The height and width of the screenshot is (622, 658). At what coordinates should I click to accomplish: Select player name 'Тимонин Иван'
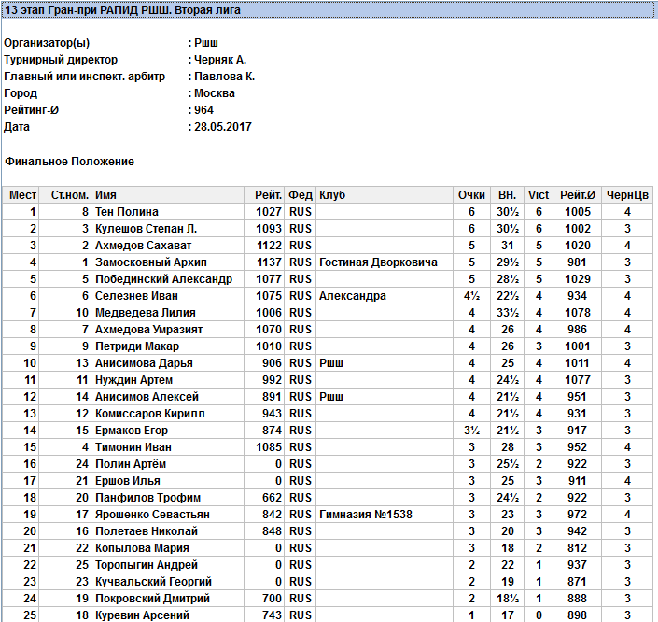[x=133, y=446]
